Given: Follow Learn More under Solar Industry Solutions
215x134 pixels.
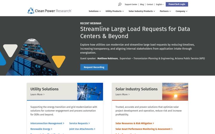Looking at the screenshot, I should (x=122, y=94).
